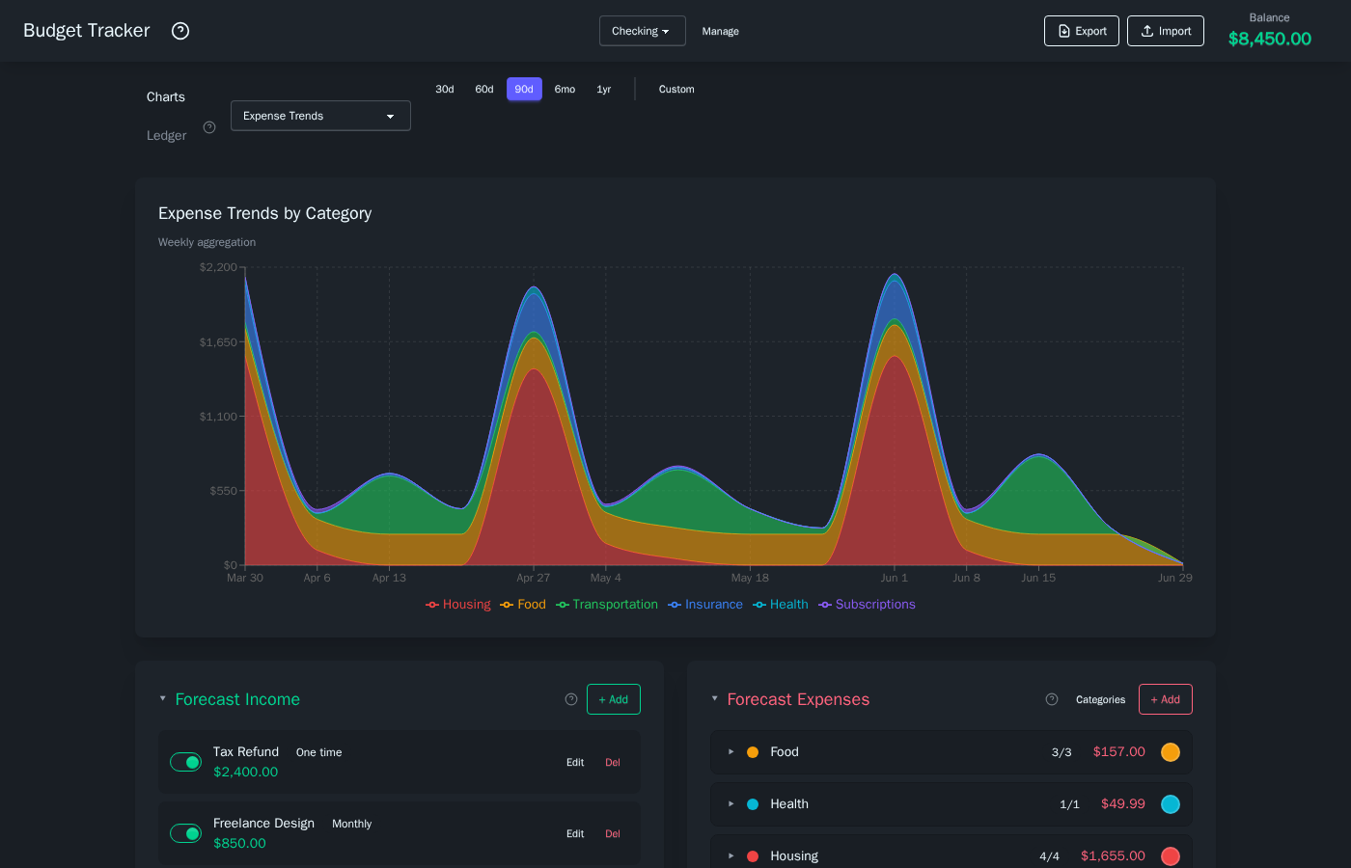Toggle Housing series in chart legend
This screenshot has height=868, width=1351.
click(x=458, y=605)
